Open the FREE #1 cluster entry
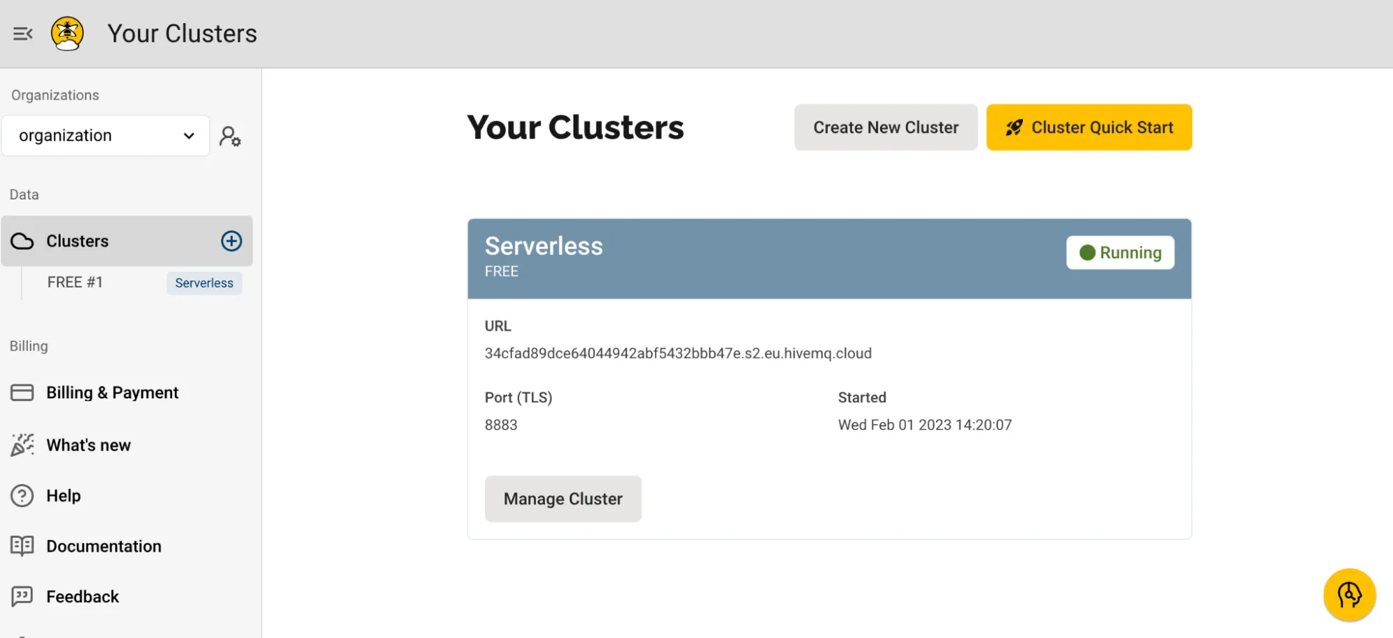1393x638 pixels. coord(75,282)
